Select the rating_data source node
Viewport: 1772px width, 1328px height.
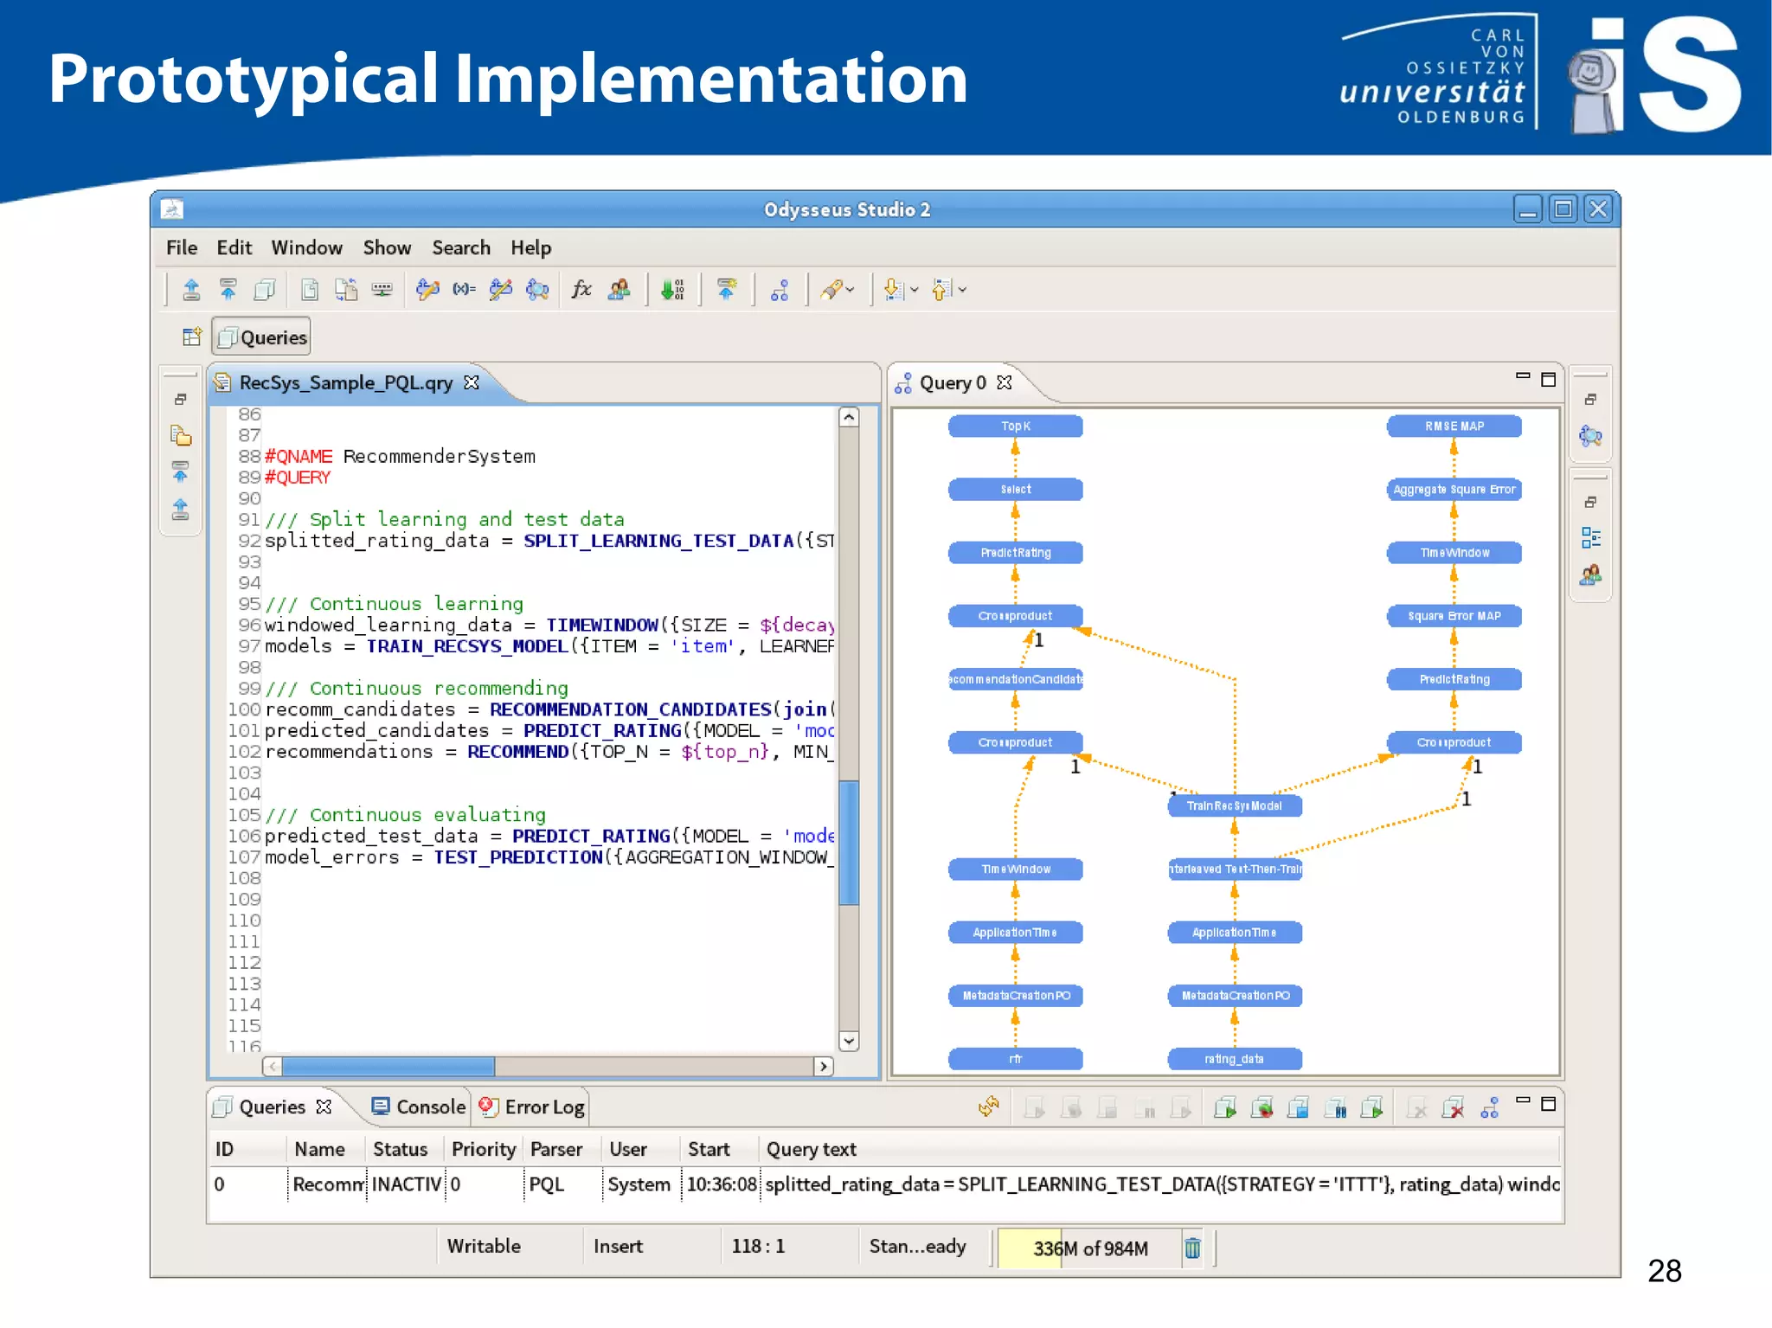(x=1235, y=1059)
